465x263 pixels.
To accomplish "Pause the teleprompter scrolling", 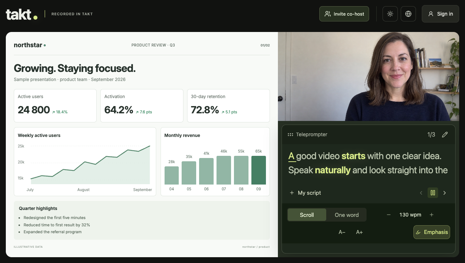I will tap(433, 193).
